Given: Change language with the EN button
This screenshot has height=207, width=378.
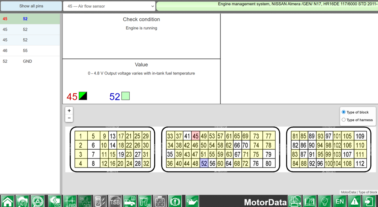Looking at the screenshot, I should pyautogui.click(x=340, y=201).
